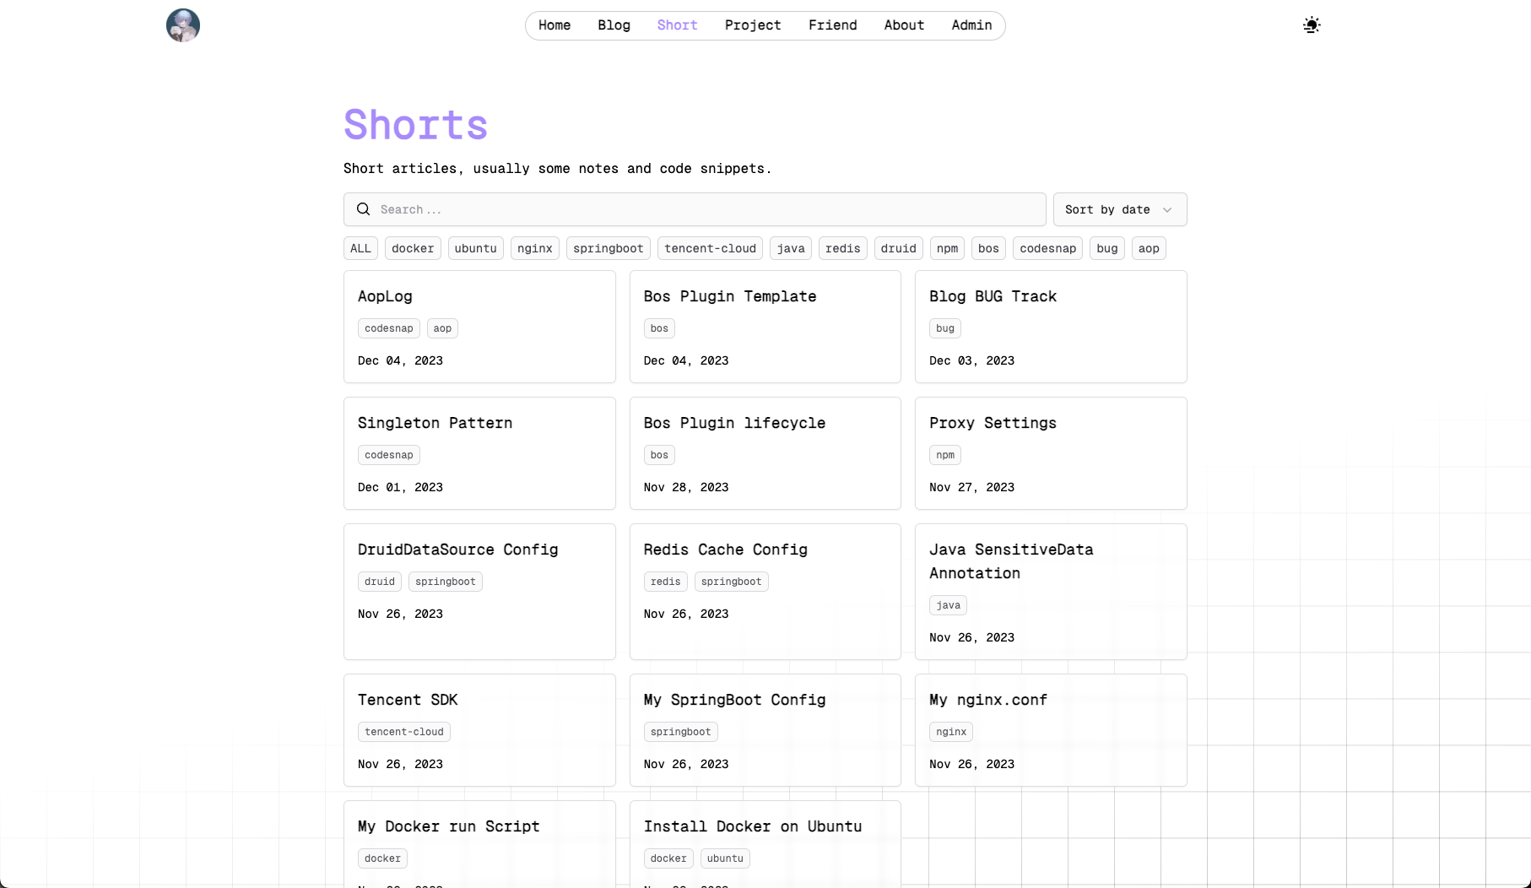Open the Install Docker on Ubuntu article
Image resolution: width=1531 pixels, height=888 pixels.
coord(765,844)
